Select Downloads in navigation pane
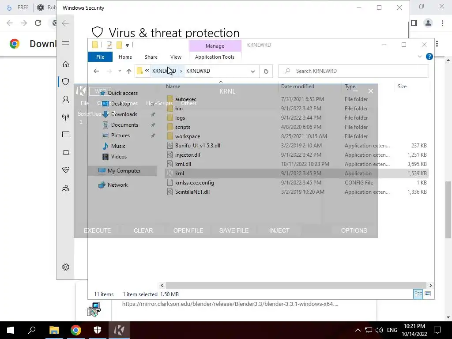The image size is (452, 339). [124, 114]
